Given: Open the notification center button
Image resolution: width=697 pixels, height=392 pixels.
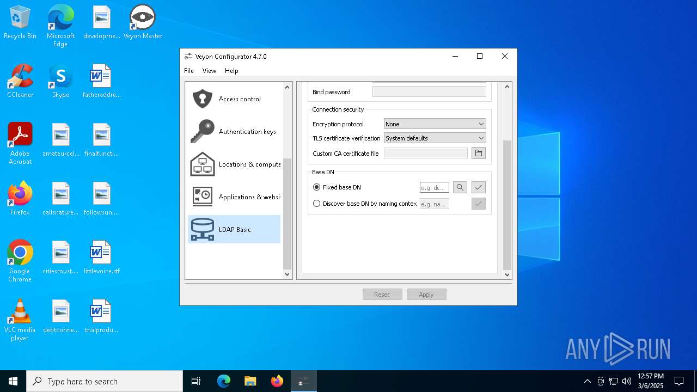Looking at the screenshot, I should pyautogui.click(x=679, y=381).
